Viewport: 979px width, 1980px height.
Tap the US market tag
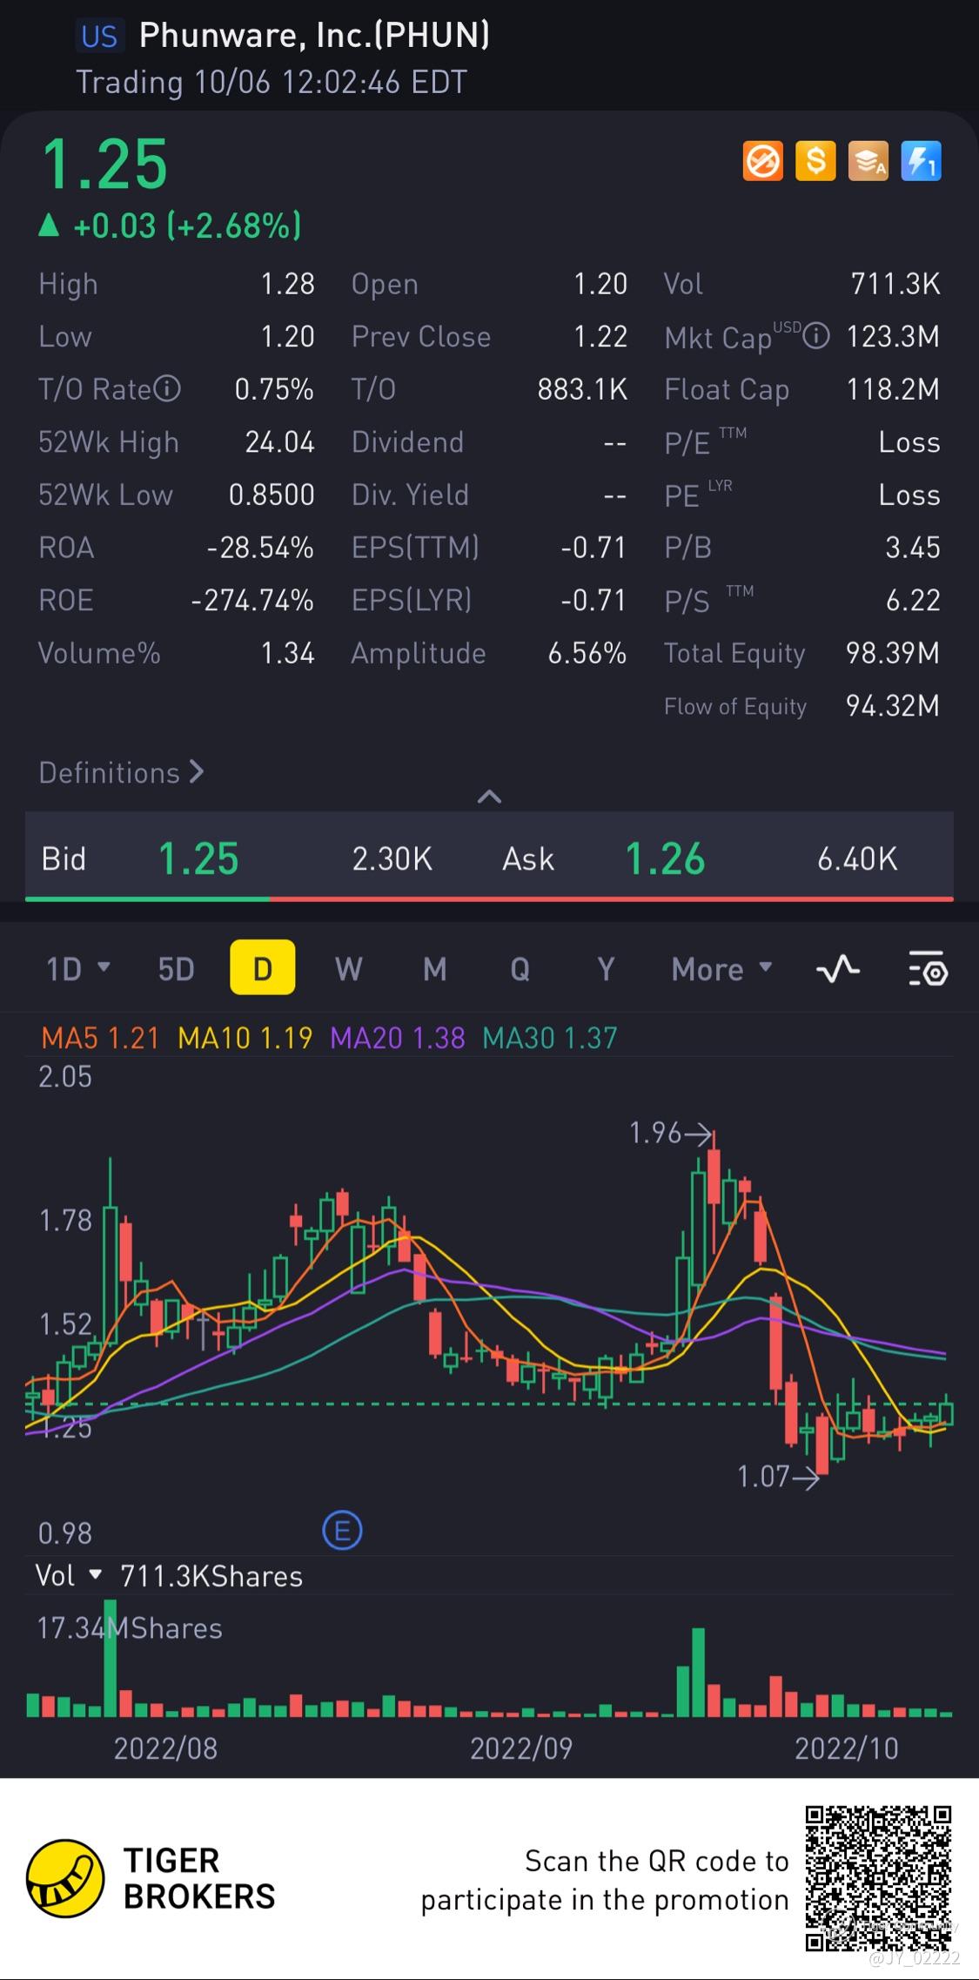[99, 36]
